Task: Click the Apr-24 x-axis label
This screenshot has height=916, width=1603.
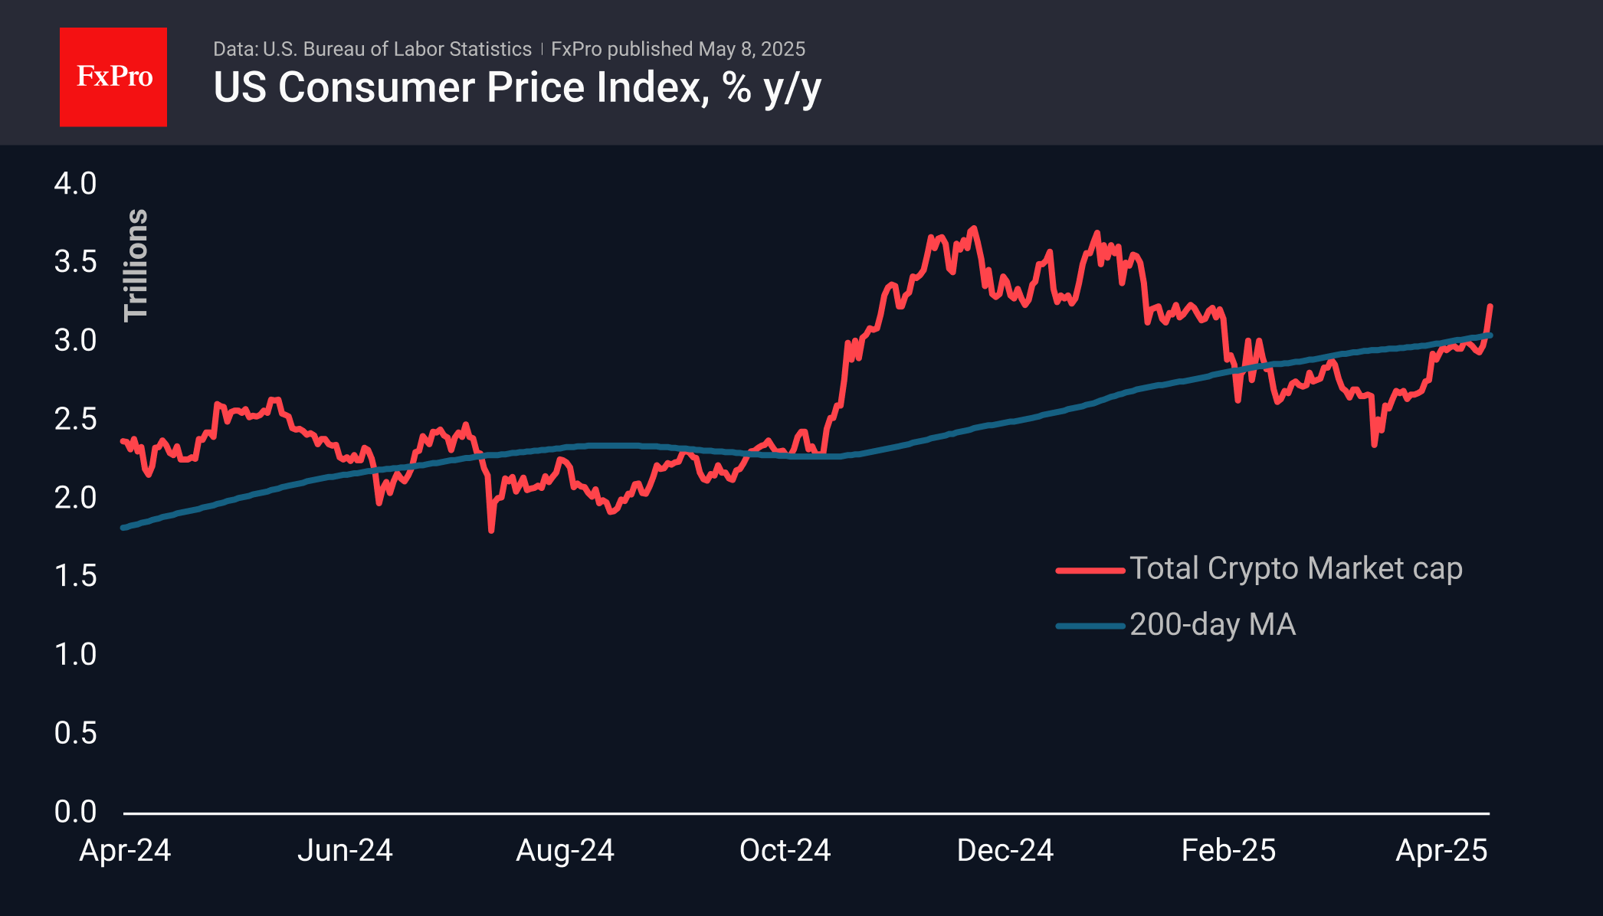Action: (126, 850)
